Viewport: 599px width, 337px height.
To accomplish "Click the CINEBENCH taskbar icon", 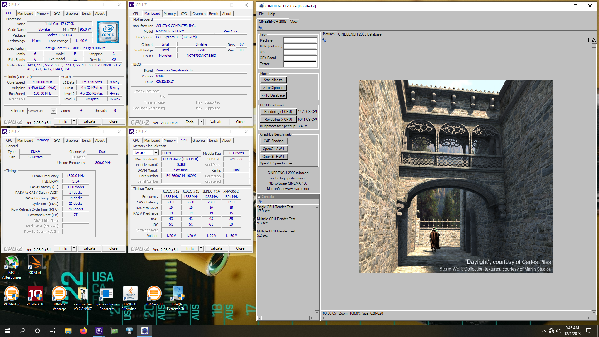I will (x=144, y=331).
